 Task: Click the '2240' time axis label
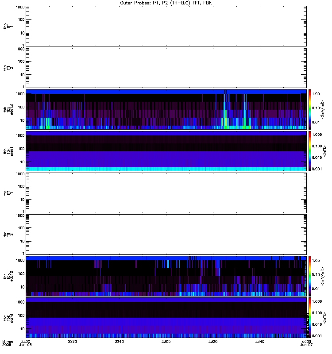coord(119,342)
